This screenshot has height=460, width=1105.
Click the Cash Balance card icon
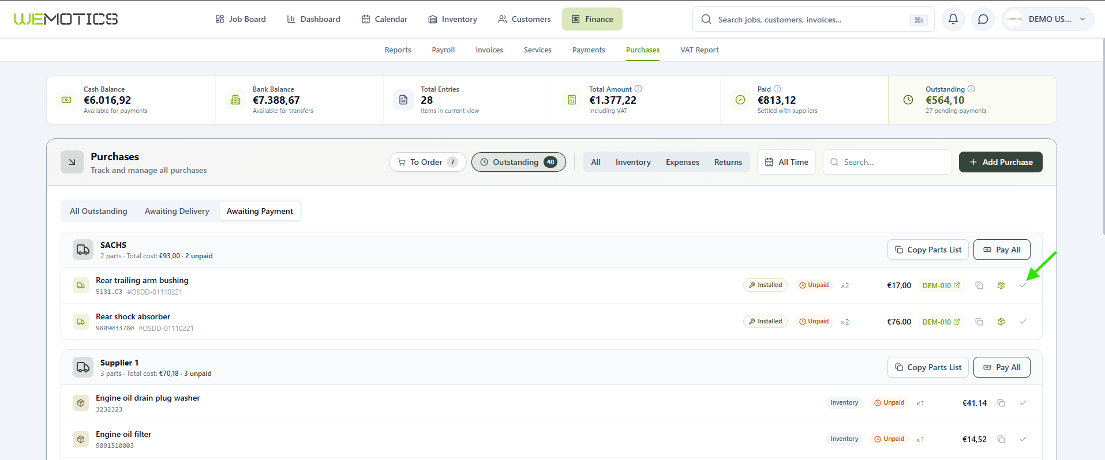(66, 100)
